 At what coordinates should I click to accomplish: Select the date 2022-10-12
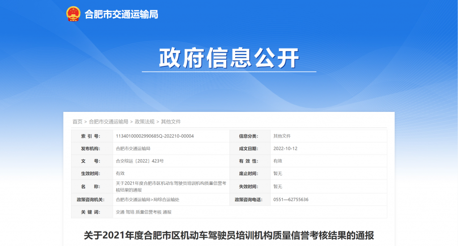point(285,148)
